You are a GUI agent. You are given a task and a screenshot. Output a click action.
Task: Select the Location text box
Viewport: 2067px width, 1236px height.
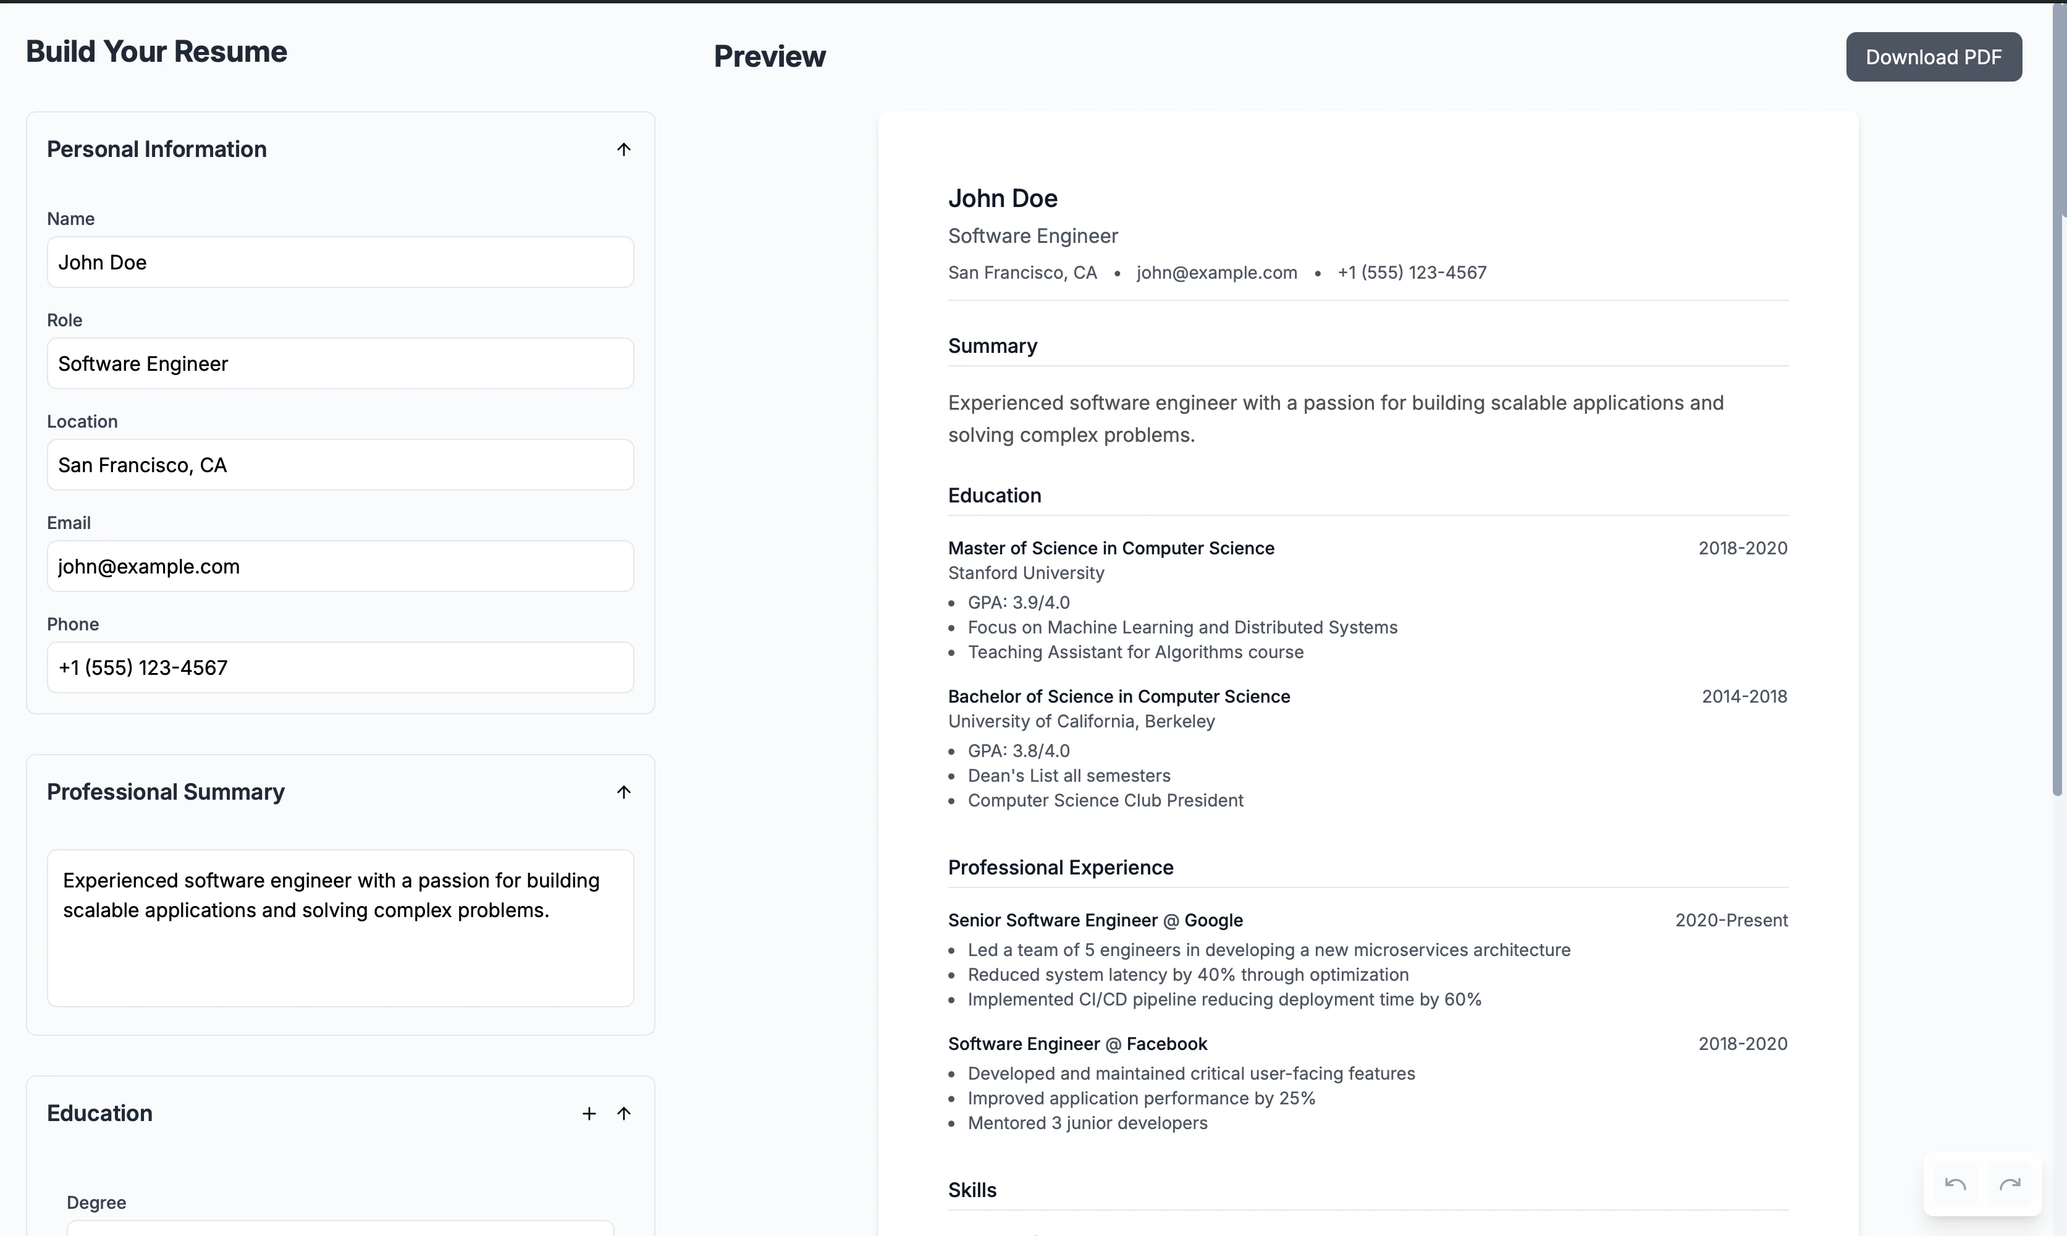(x=340, y=465)
